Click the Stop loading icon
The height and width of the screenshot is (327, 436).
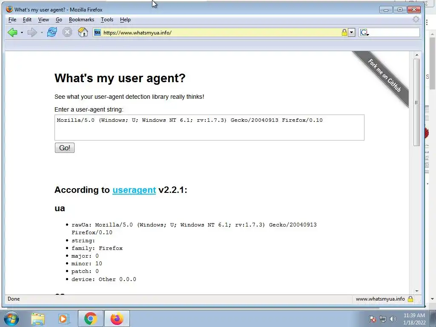pyautogui.click(x=67, y=32)
